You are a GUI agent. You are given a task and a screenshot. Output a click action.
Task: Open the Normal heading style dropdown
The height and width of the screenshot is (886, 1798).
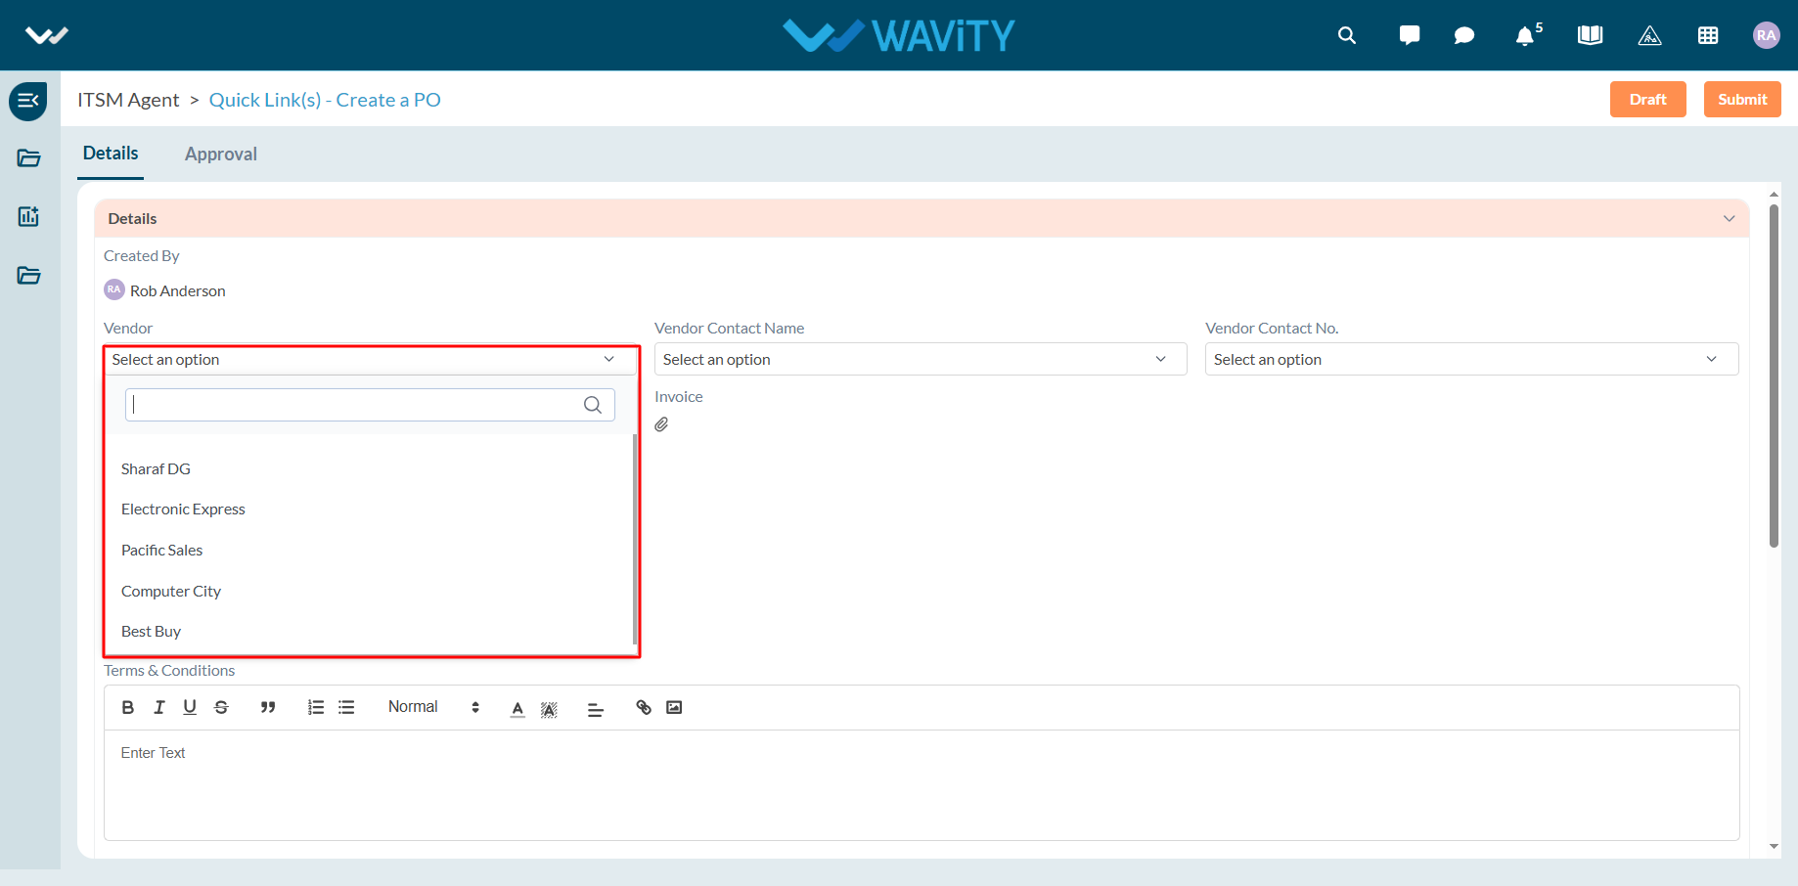pyautogui.click(x=433, y=707)
